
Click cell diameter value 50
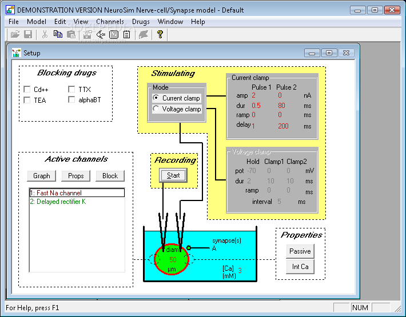[x=173, y=260]
